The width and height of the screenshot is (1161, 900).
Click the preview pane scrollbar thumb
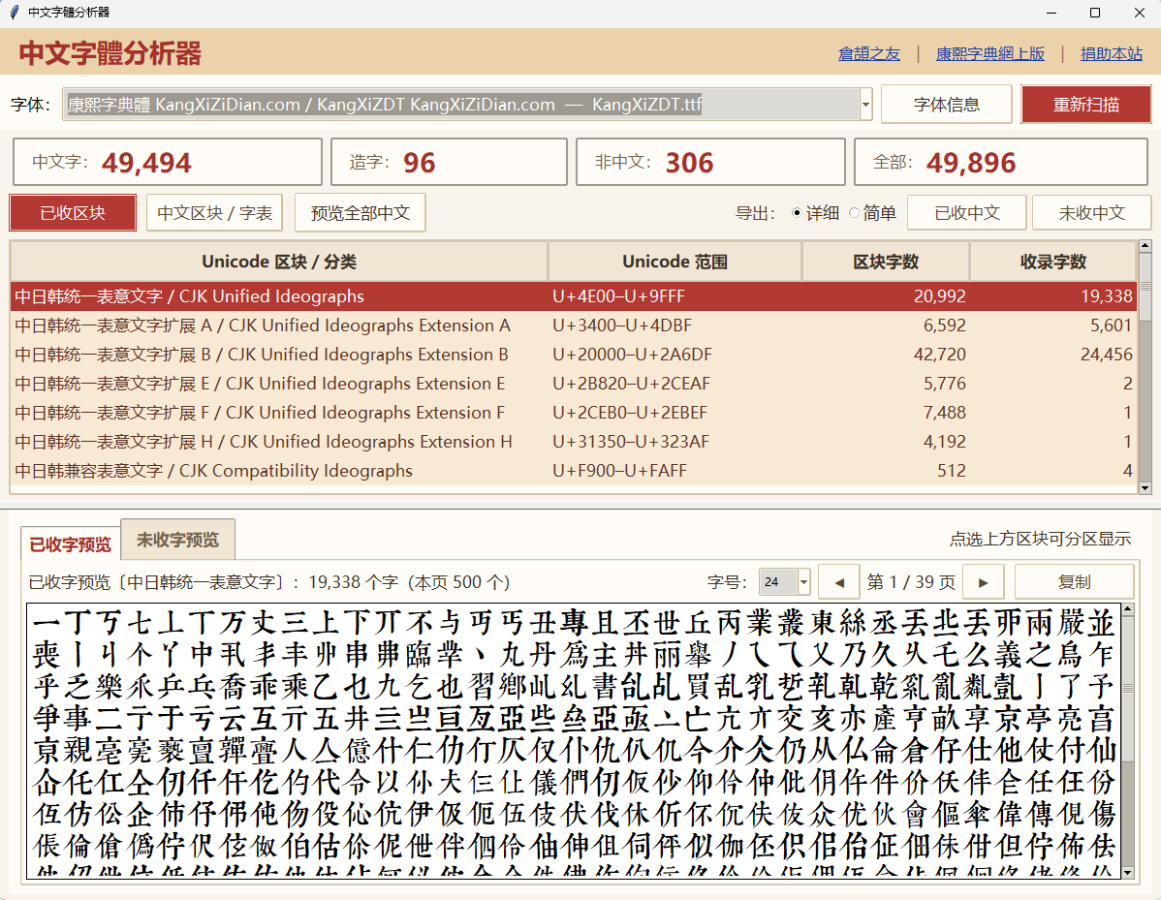[x=1128, y=689]
